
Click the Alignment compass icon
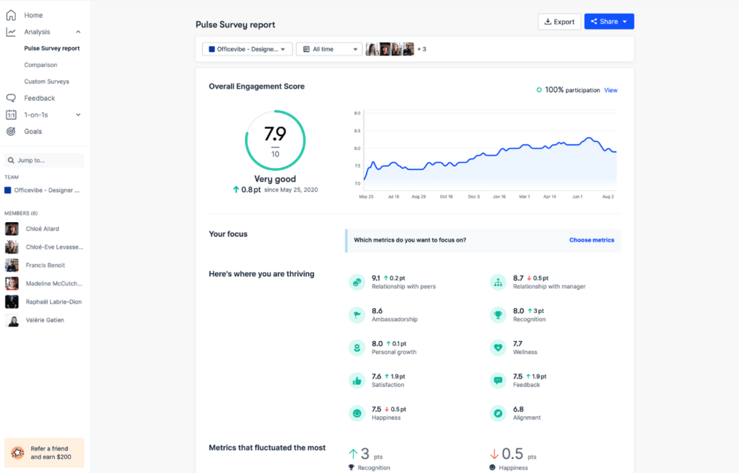pyautogui.click(x=498, y=414)
